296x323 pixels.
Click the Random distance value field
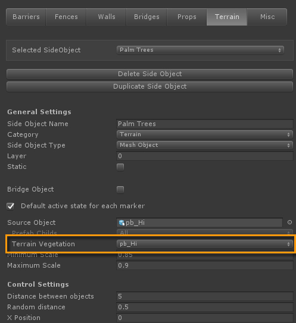click(205, 307)
